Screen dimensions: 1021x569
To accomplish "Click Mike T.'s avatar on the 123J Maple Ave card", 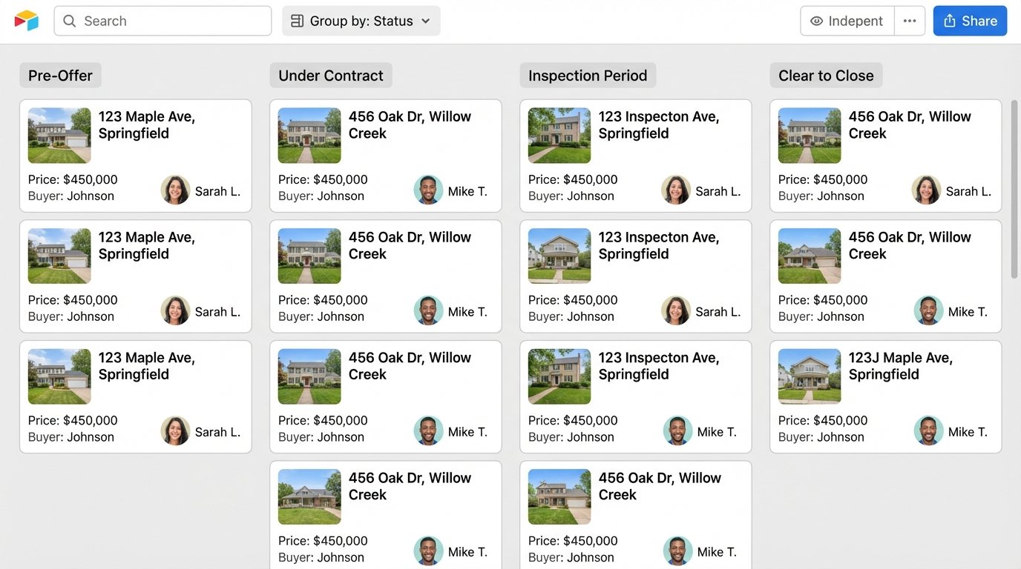I will [x=928, y=430].
